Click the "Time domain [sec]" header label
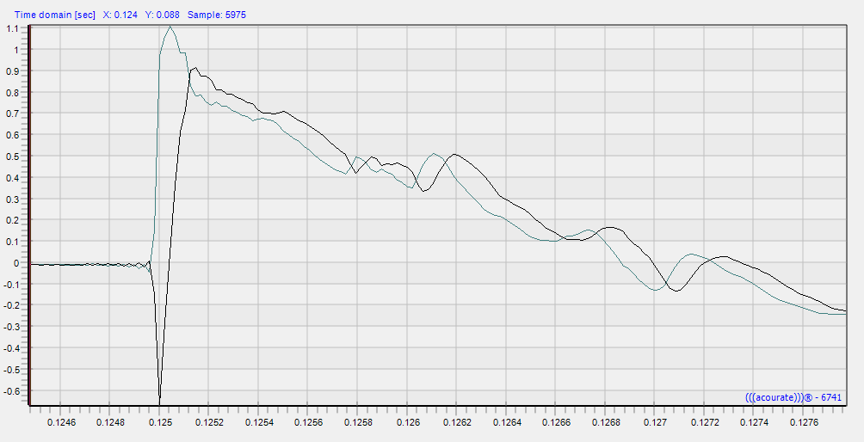The width and height of the screenshot is (864, 442). (x=53, y=15)
